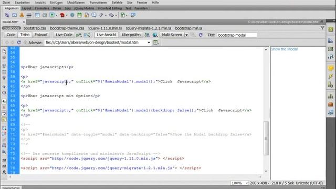Click the Apply Comment icon in coding toolbar

point(4,128)
